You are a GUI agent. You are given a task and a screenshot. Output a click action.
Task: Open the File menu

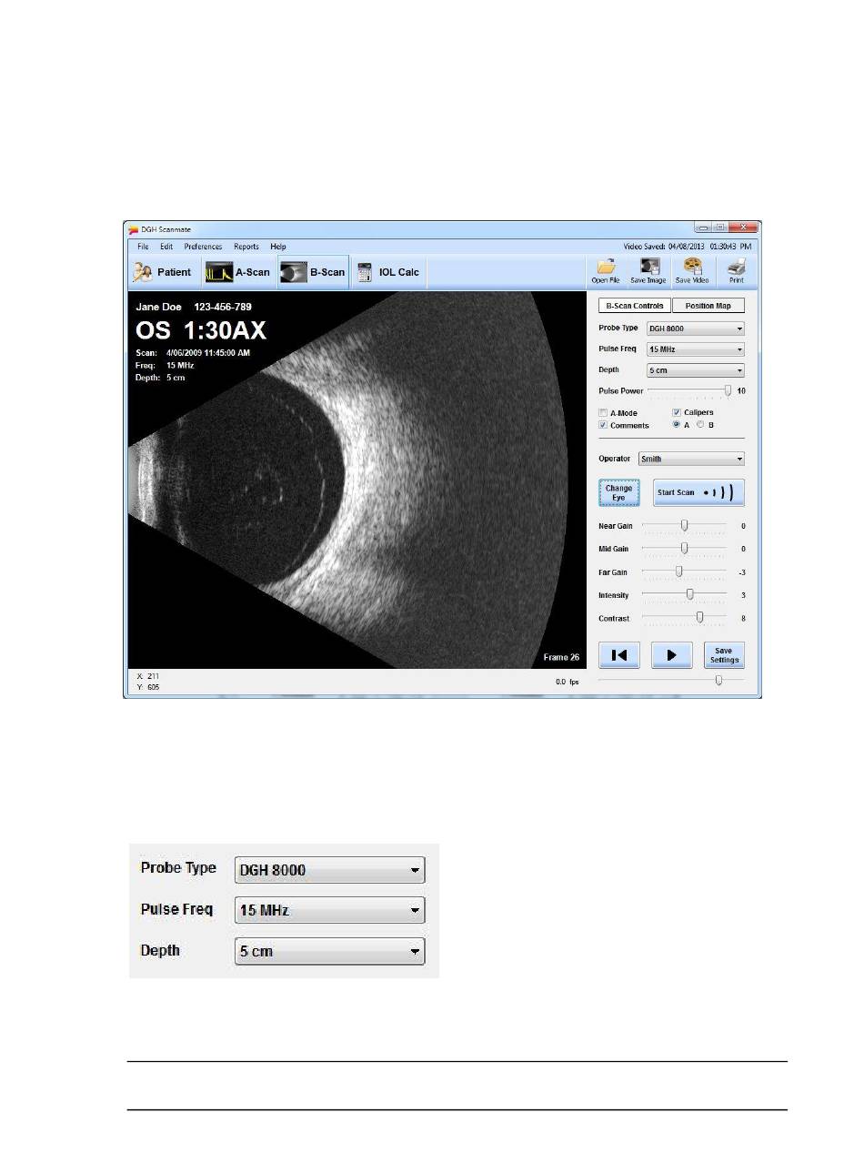144,247
